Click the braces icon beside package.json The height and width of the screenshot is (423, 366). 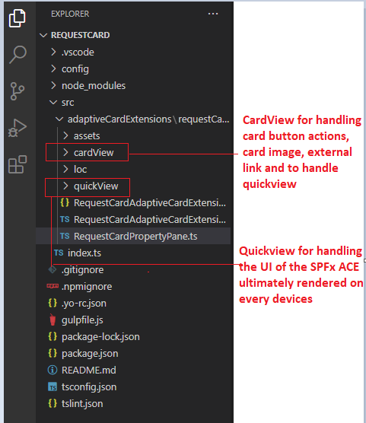coord(53,353)
